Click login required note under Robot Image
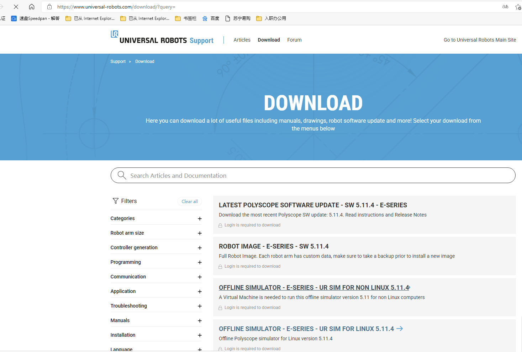Image resolution: width=522 pixels, height=352 pixels. (x=249, y=266)
